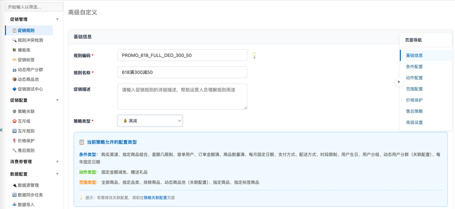Click the 规则编码 input field
The height and width of the screenshot is (209, 455).
[x=182, y=55]
